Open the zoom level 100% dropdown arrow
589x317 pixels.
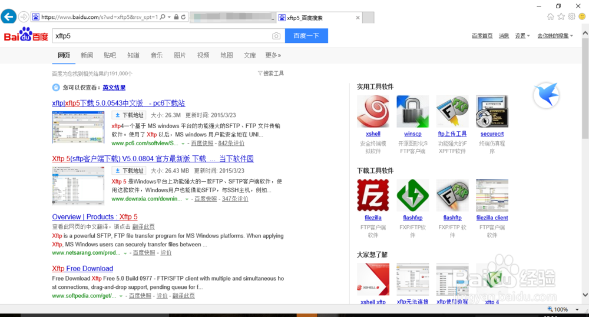(577, 309)
